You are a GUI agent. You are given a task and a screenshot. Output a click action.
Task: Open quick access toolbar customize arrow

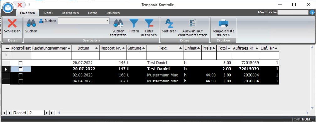29,4
